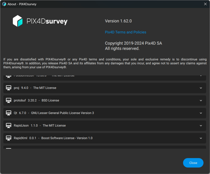Click the license icon beside RapidJson

click(9, 126)
